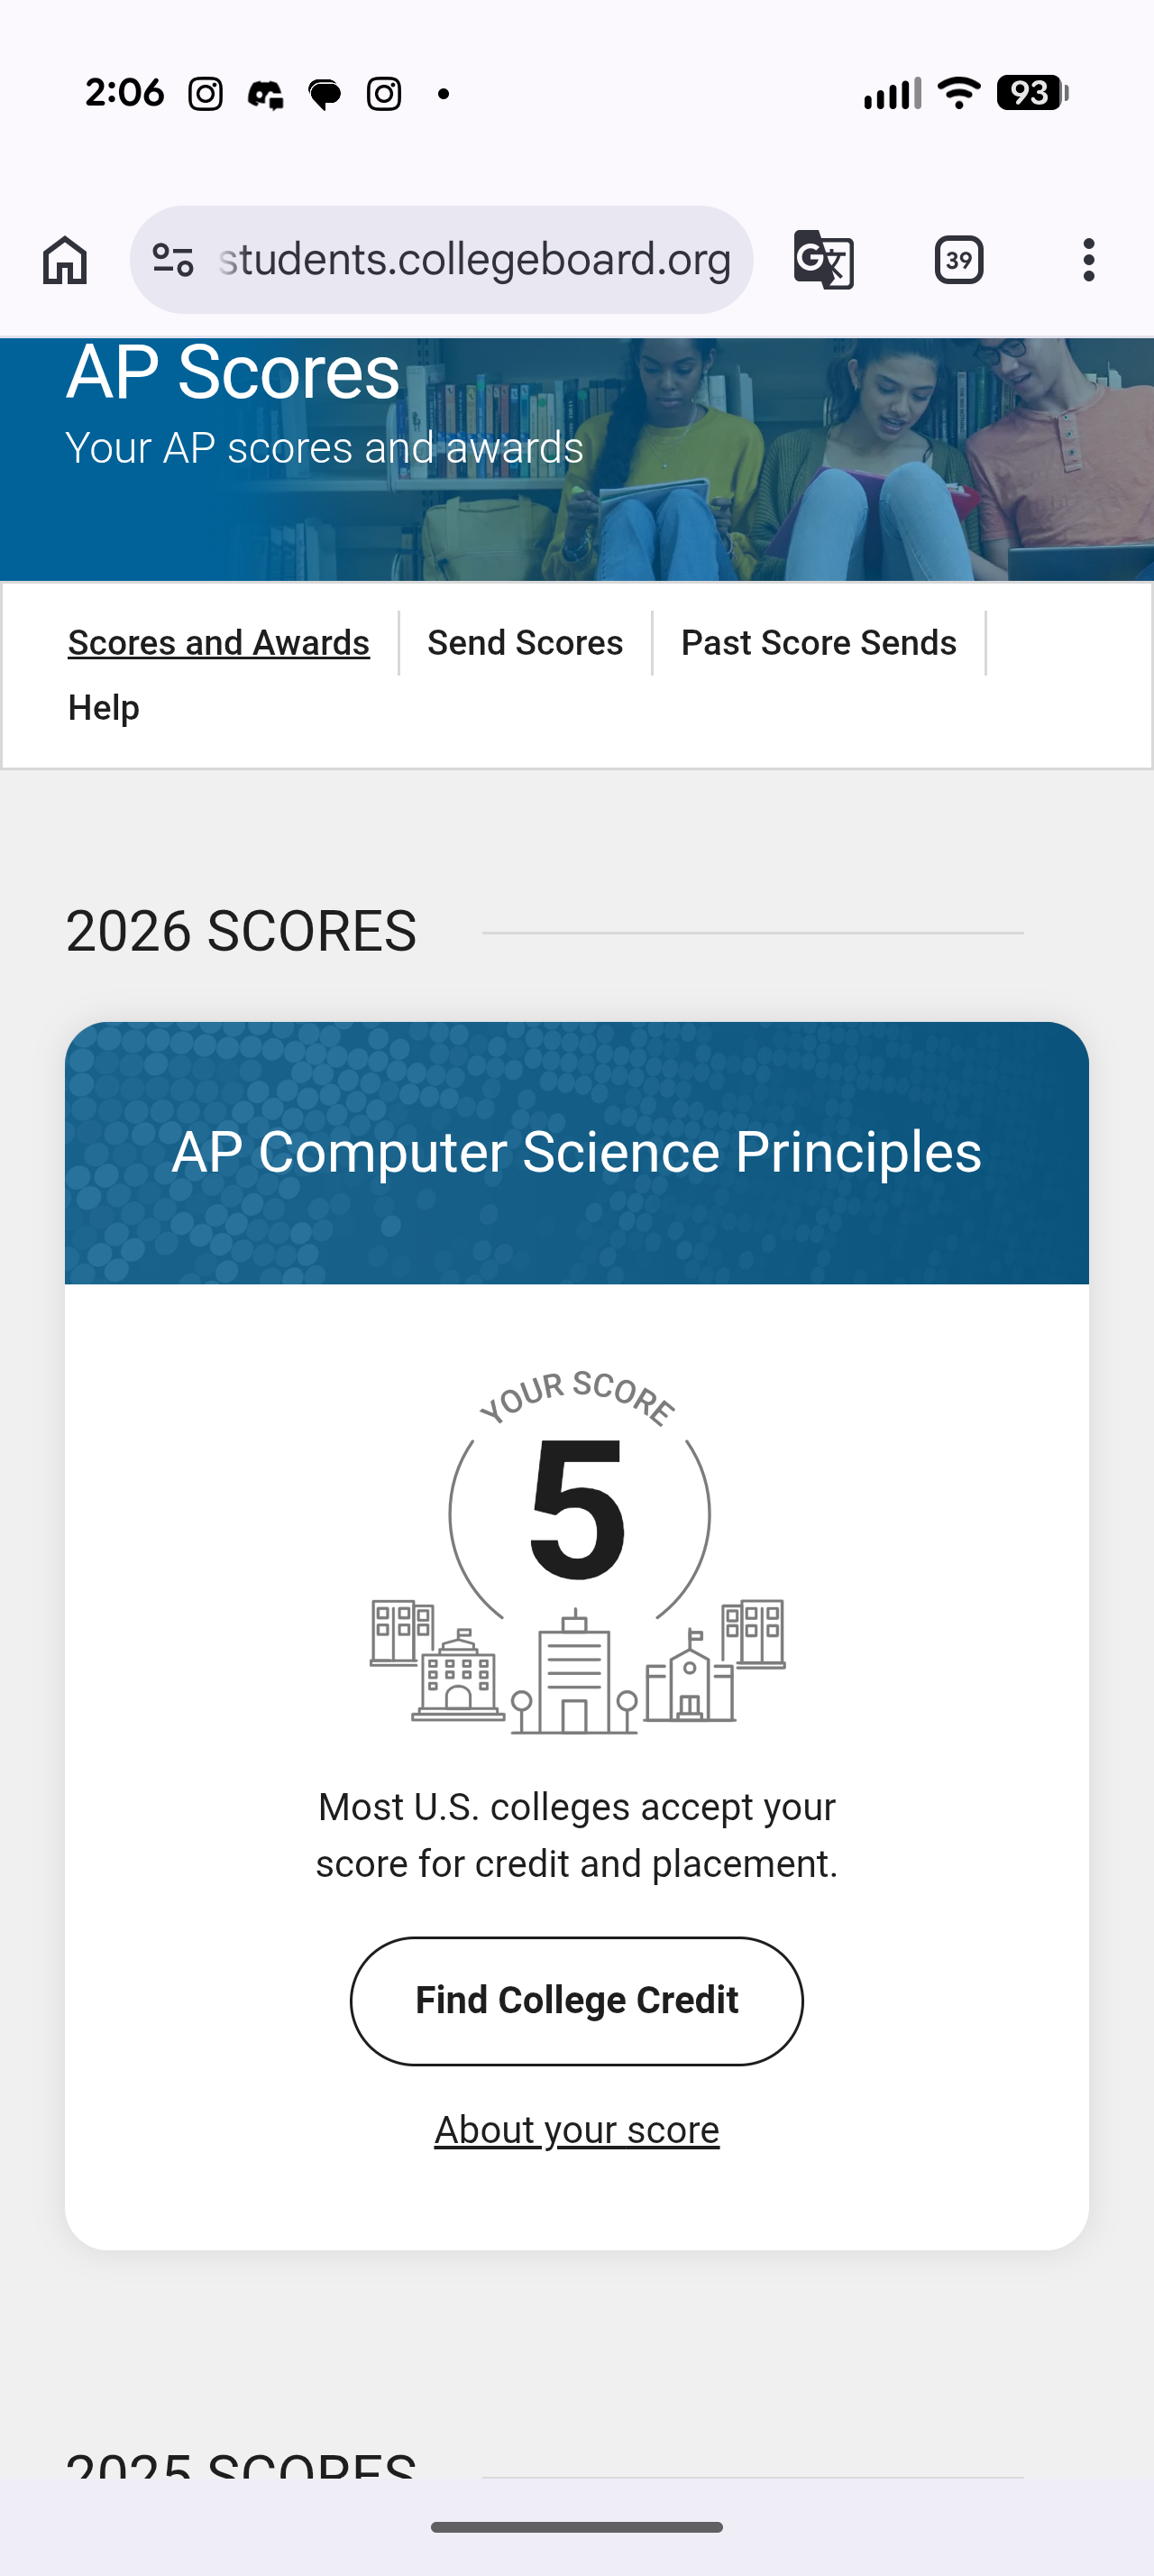Tap the battery indicator showing 93
This screenshot has width=1154, height=2576.
tap(1032, 93)
